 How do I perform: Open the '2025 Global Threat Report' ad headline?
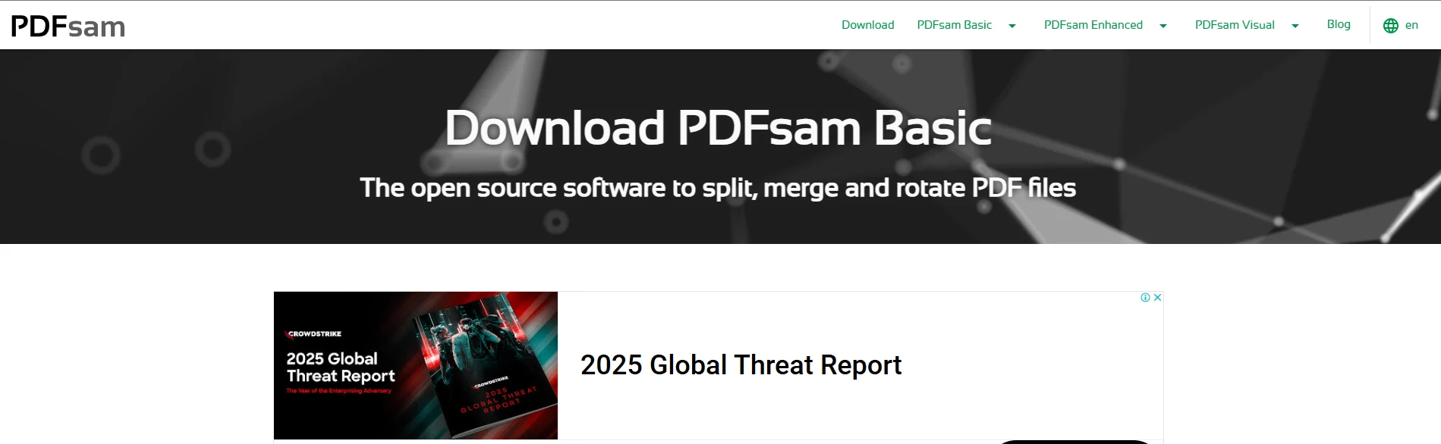click(x=741, y=365)
